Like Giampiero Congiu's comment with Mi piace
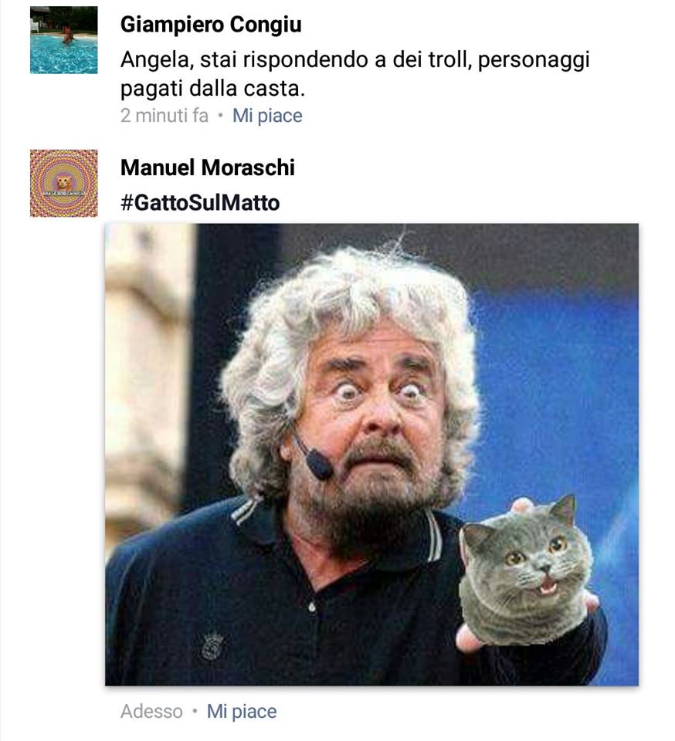 267,116
